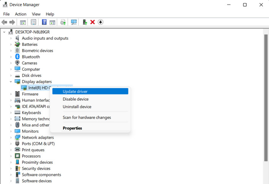Select the Display adapters label

point(37,81)
